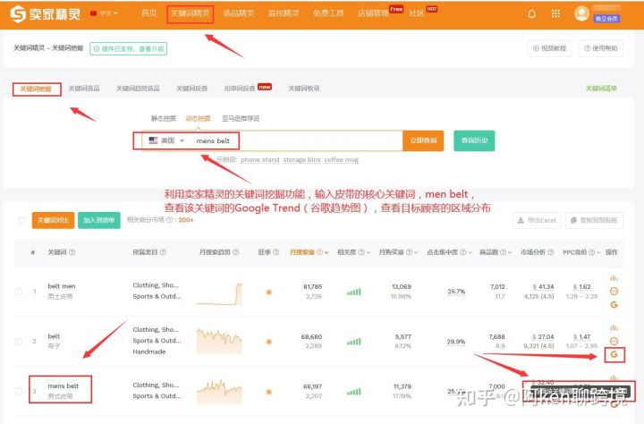Open Google Trends icon for belt men
The width and height of the screenshot is (644, 424).
coord(614,304)
